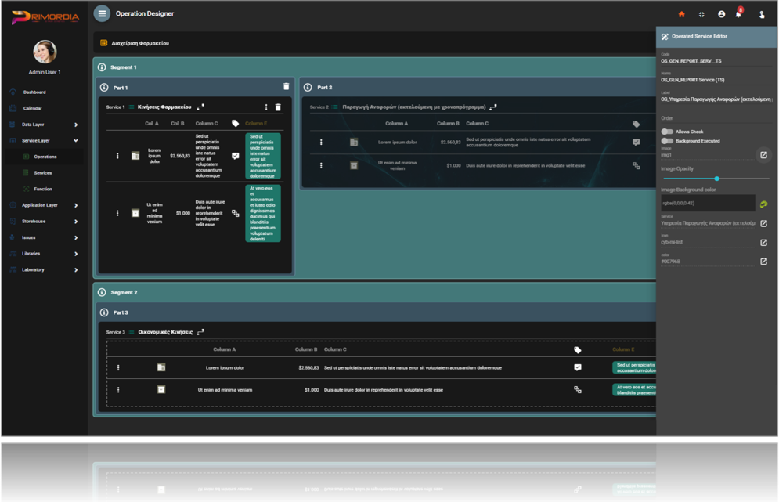Image resolution: width=779 pixels, height=502 pixels.
Task: Delete Part 1 with its trash icon
Action: 286,87
